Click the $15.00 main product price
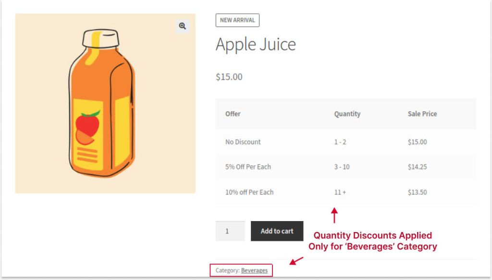Viewport: 492px width, 280px height. (229, 77)
